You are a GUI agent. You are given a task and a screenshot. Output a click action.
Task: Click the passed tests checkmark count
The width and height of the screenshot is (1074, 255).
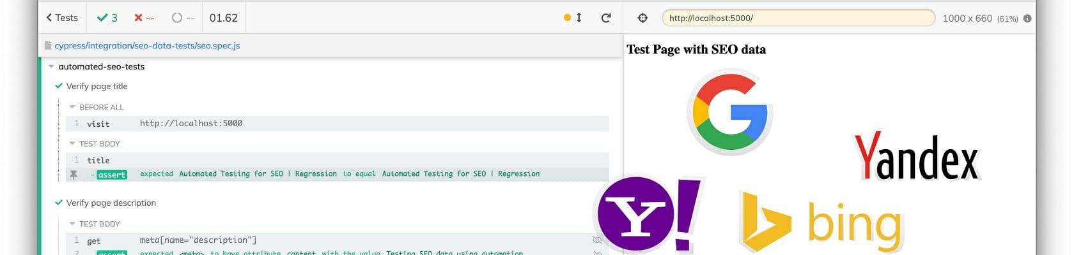(107, 18)
